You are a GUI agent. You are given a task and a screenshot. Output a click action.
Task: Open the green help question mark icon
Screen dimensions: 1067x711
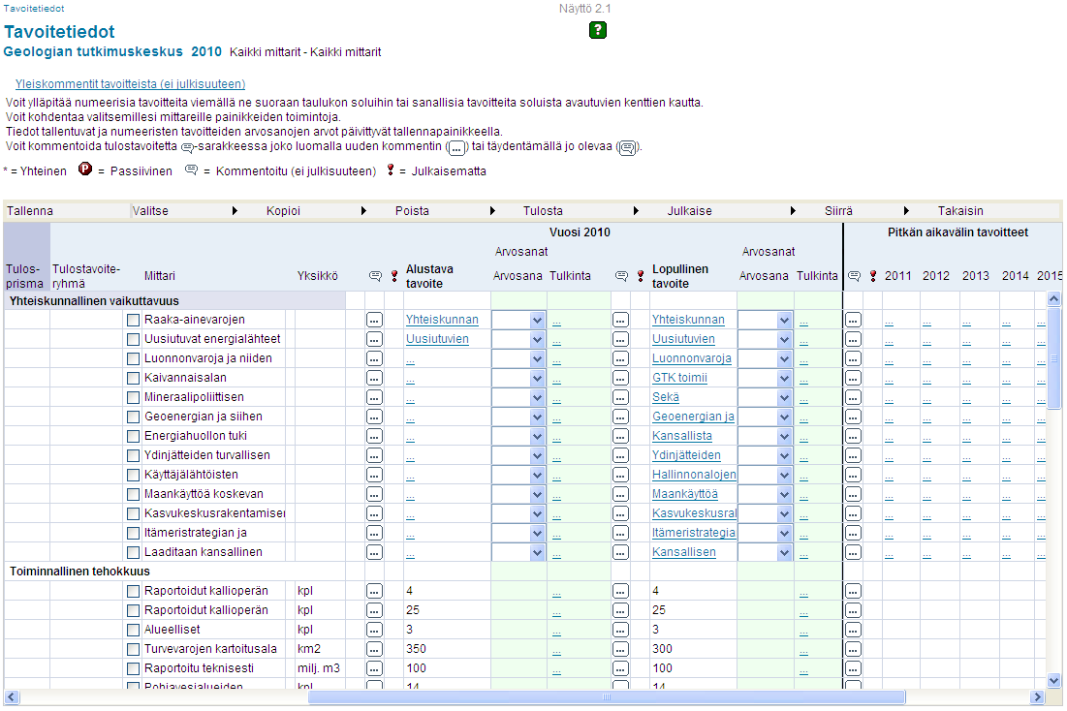pos(598,30)
